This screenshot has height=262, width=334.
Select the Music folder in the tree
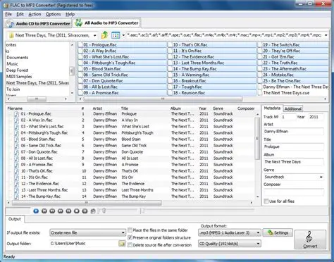click(x=12, y=64)
